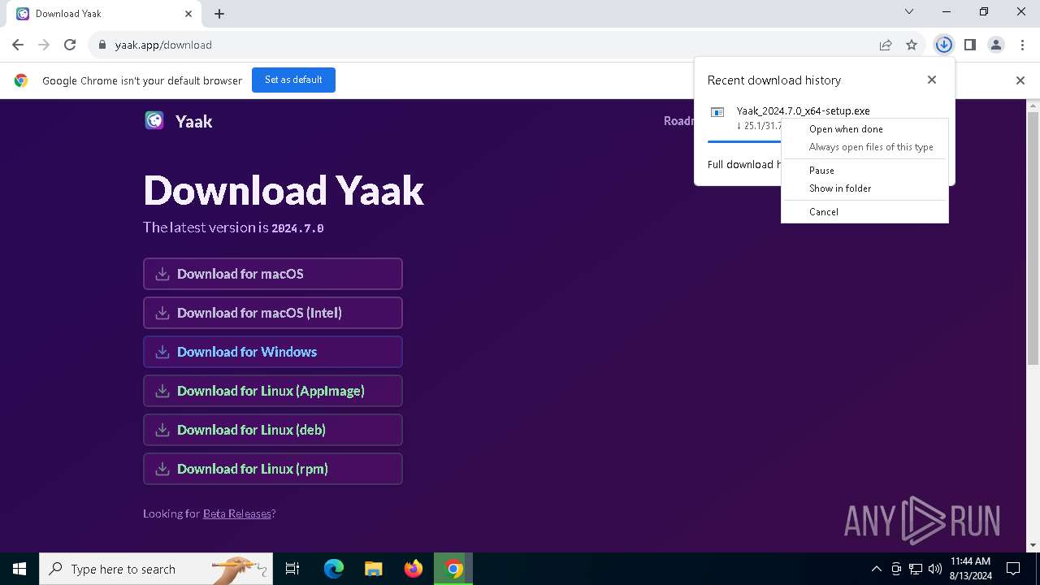Choose Pause from the download menu

pos(864,171)
